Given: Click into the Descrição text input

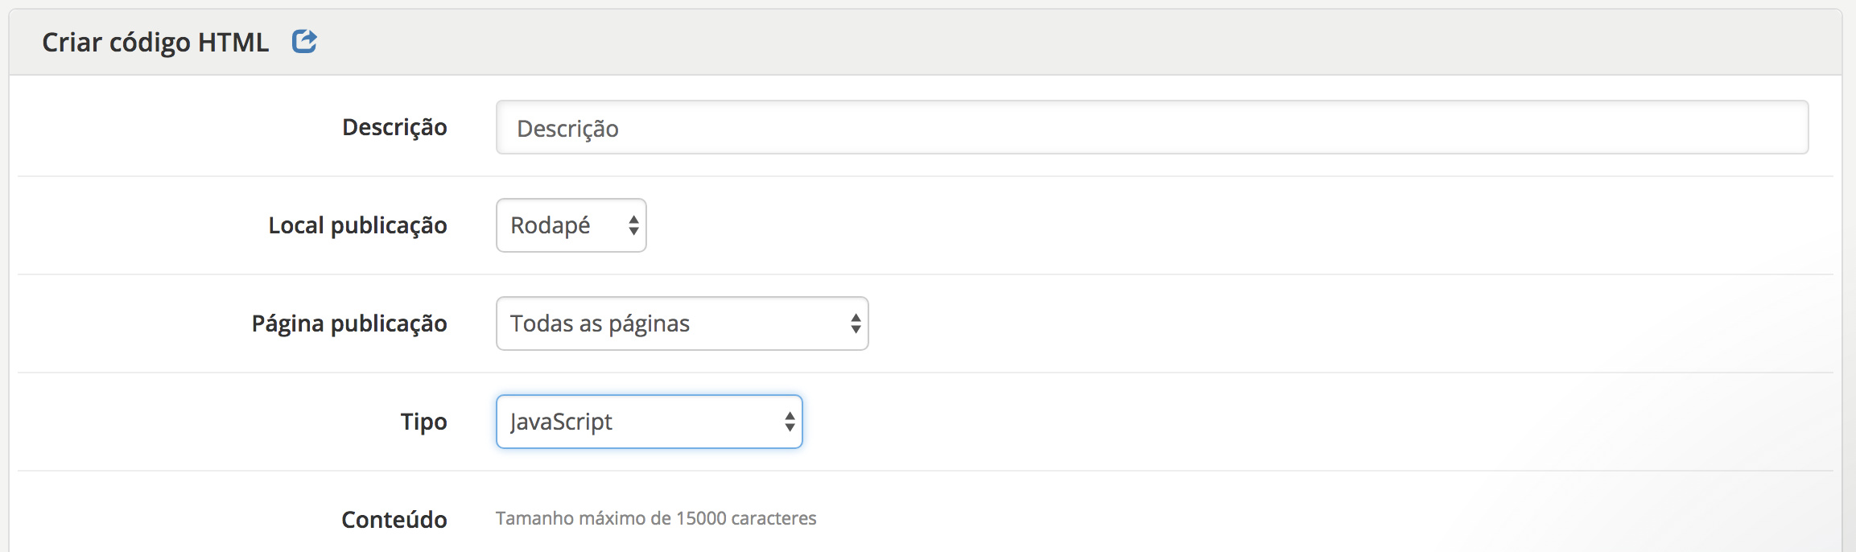Looking at the screenshot, I should pyautogui.click(x=1151, y=127).
